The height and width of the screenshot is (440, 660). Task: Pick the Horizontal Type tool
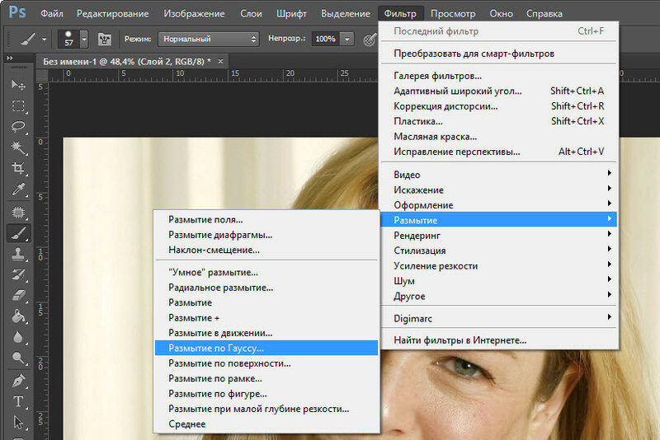(17, 401)
